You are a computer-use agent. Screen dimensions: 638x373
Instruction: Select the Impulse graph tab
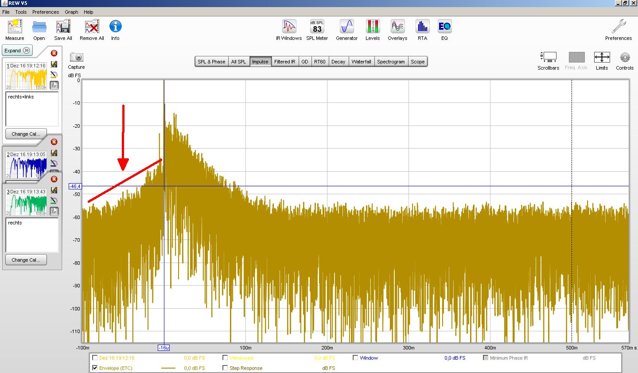260,62
